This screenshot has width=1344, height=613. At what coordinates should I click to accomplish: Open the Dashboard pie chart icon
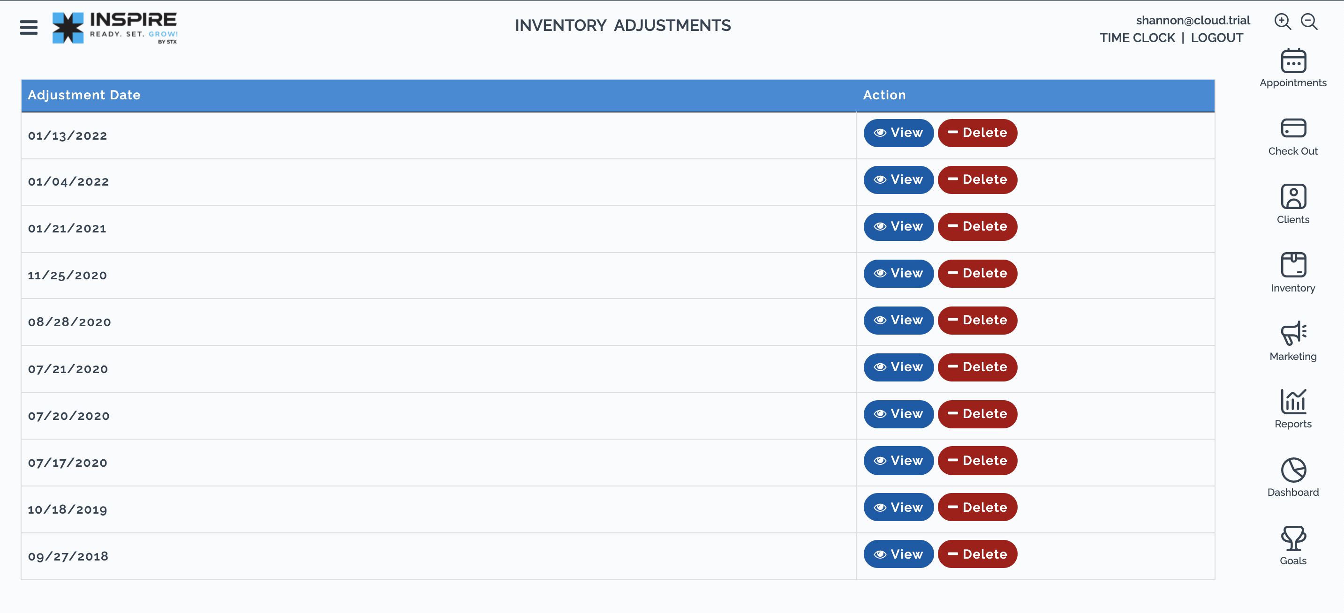click(1292, 478)
